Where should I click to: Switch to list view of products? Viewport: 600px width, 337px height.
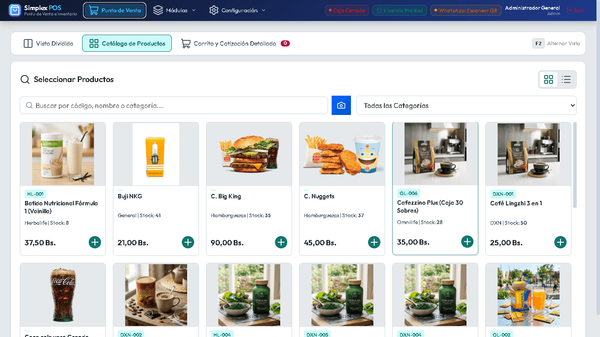566,79
